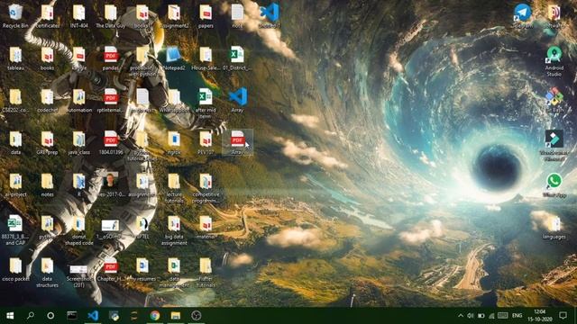The height and width of the screenshot is (324, 577).
Task: Select the languages folder icon
Action: click(554, 228)
